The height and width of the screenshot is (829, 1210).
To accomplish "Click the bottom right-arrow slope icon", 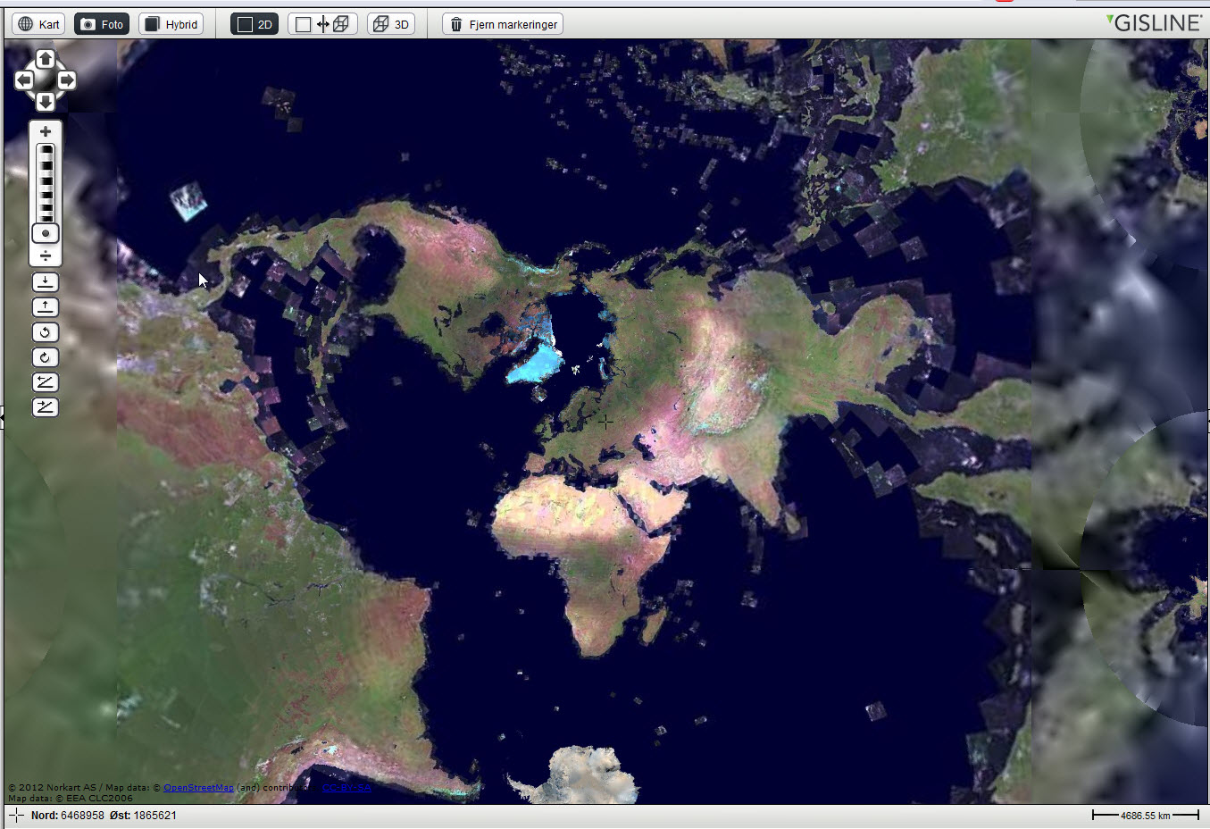I will point(46,407).
